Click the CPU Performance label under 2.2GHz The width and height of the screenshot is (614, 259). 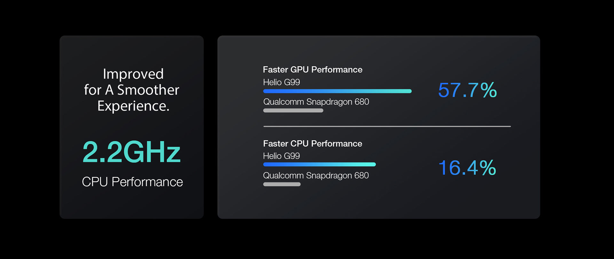132,182
